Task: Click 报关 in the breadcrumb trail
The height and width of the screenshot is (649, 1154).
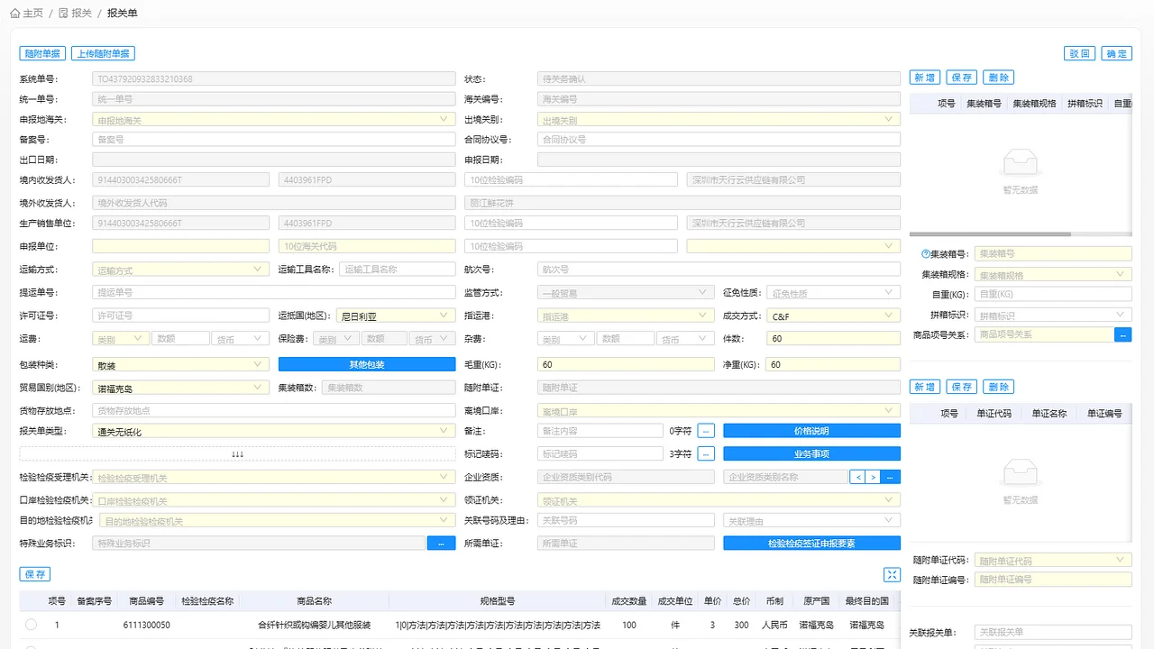Action: click(x=79, y=13)
